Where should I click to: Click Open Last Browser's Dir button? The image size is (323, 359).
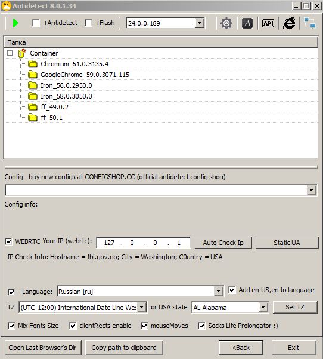[x=42, y=348]
